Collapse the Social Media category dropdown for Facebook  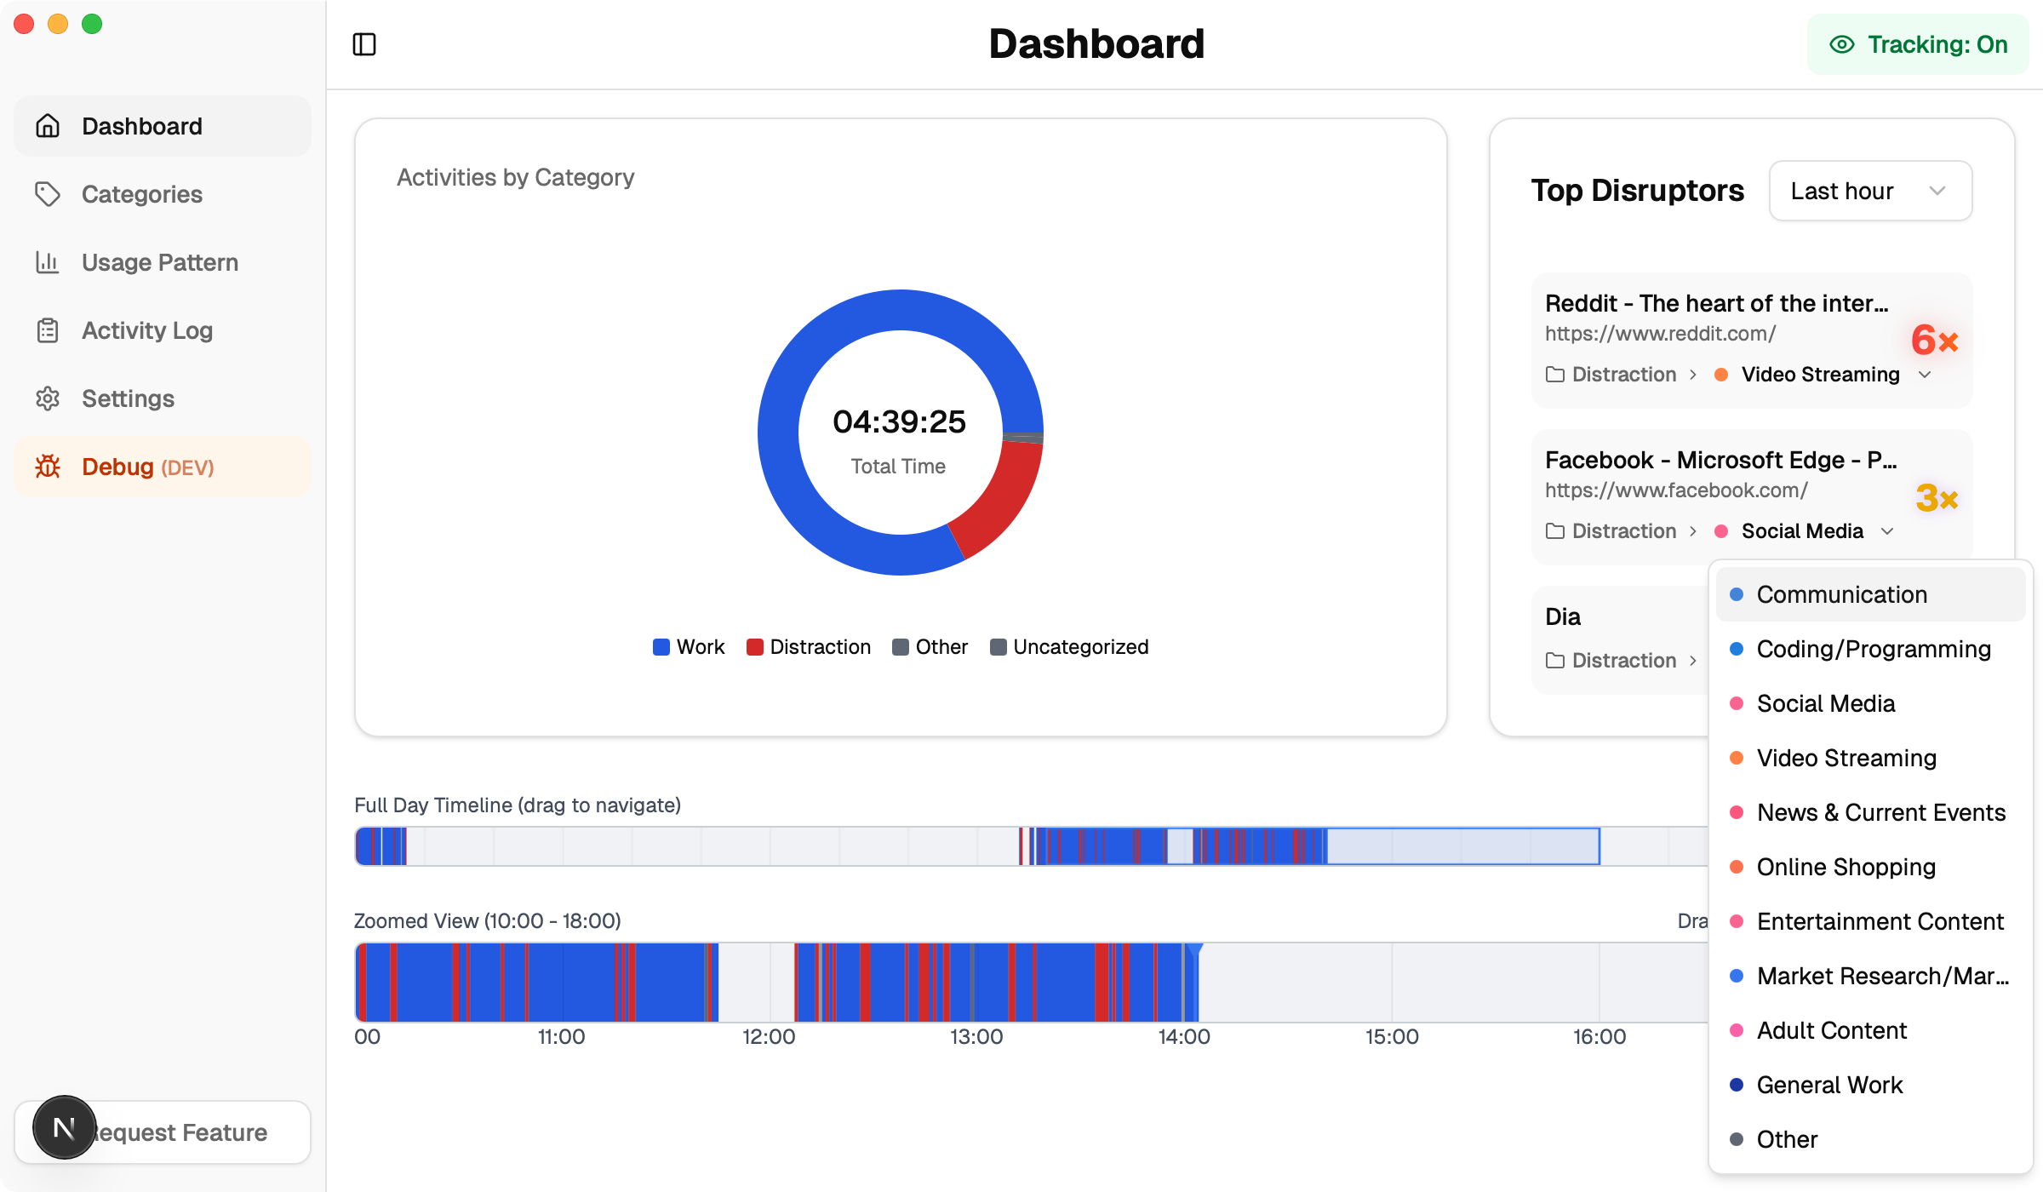(1887, 531)
